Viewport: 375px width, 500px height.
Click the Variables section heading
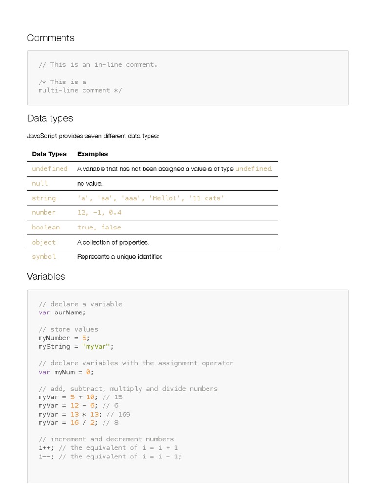(x=46, y=276)
